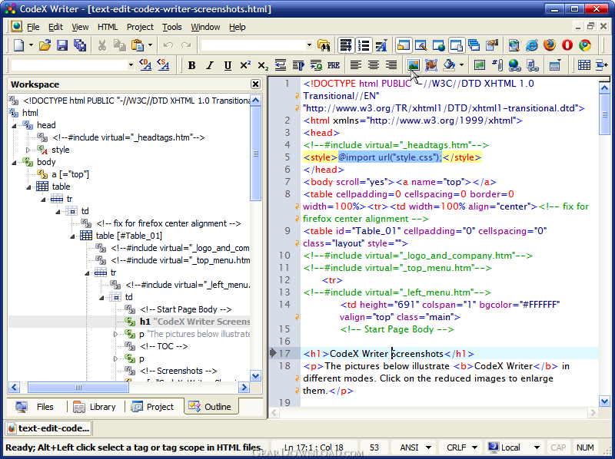615x459 pixels.
Task: Open the fill color dropdown arrow
Action: (x=462, y=65)
